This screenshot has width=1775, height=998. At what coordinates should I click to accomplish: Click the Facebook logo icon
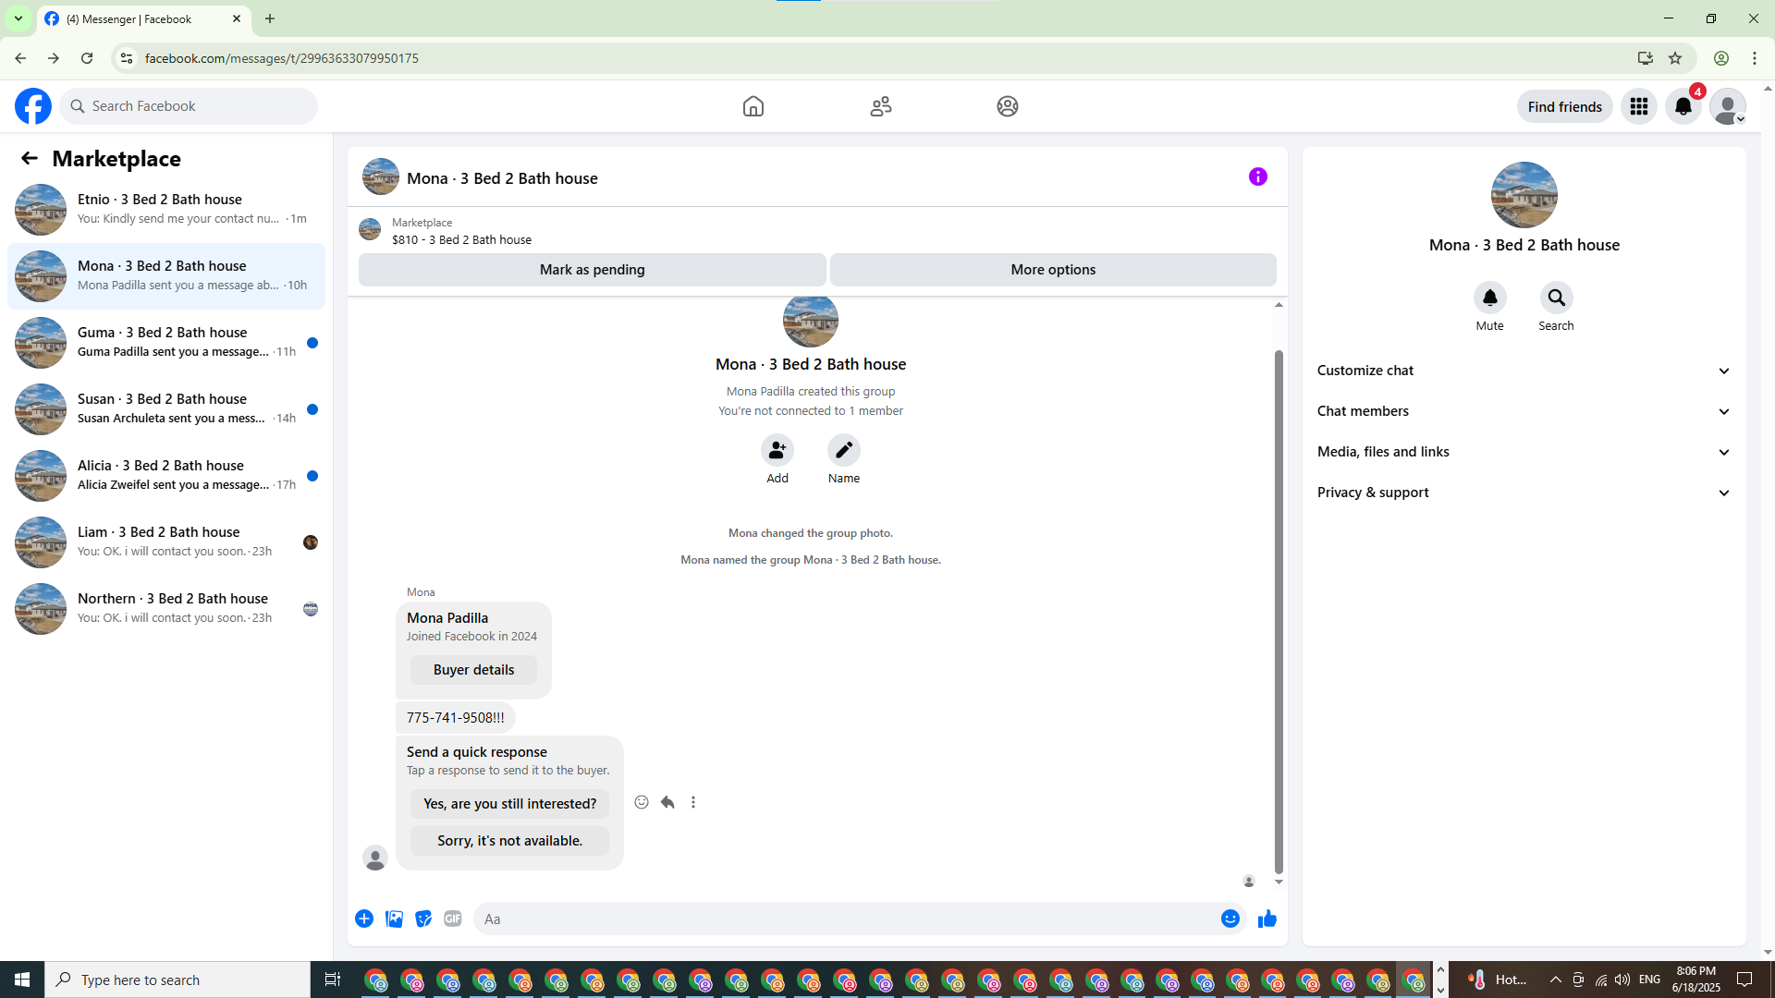[33, 106]
